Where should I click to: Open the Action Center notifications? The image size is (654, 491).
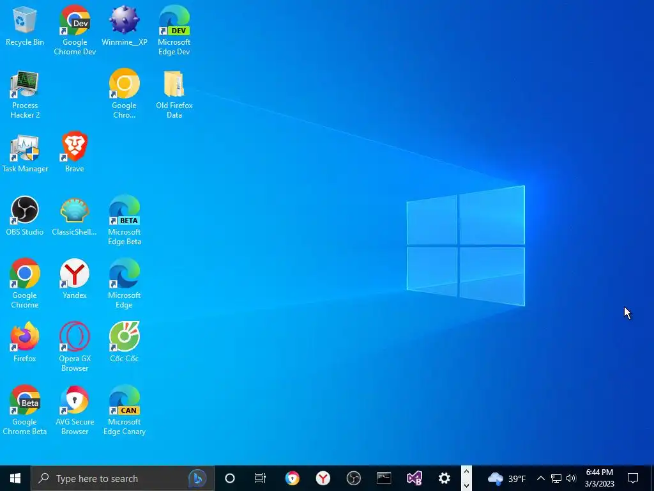pyautogui.click(x=633, y=478)
